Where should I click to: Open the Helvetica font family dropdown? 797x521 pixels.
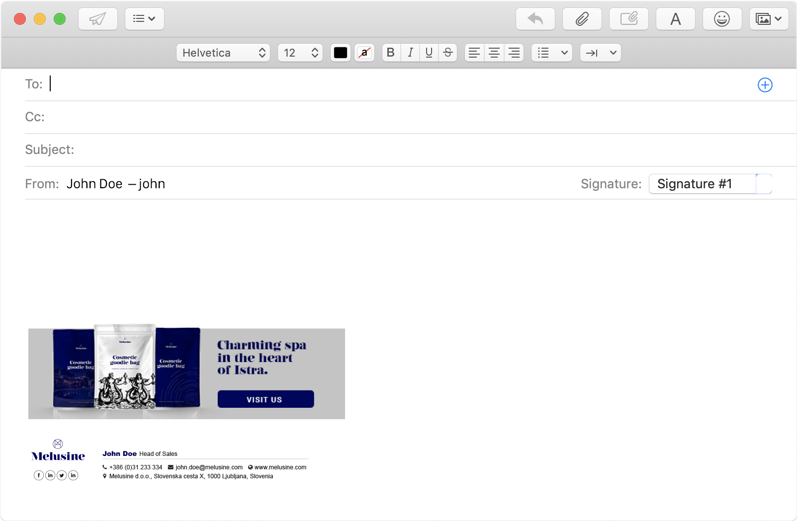pos(223,53)
